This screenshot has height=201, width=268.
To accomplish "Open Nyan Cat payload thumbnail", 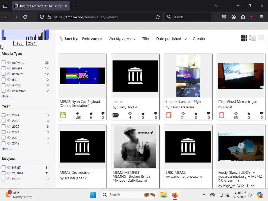I will [x=82, y=76].
